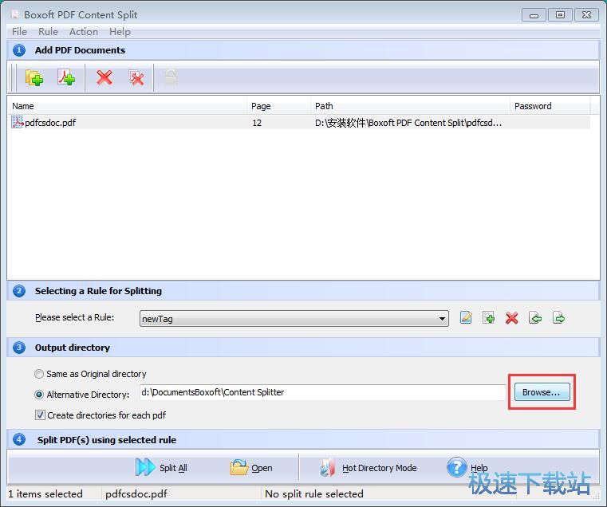Click the Export rule icon
Screen dimensions: 607x507
(x=558, y=318)
